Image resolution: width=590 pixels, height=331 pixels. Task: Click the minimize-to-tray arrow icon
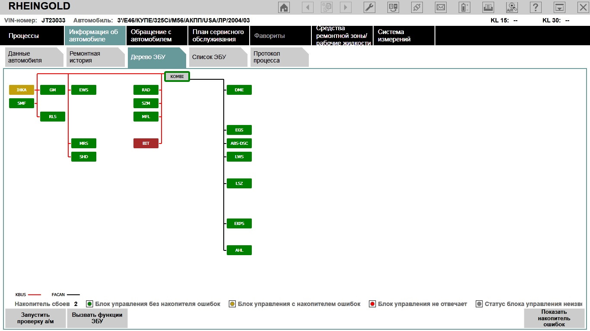[559, 7]
